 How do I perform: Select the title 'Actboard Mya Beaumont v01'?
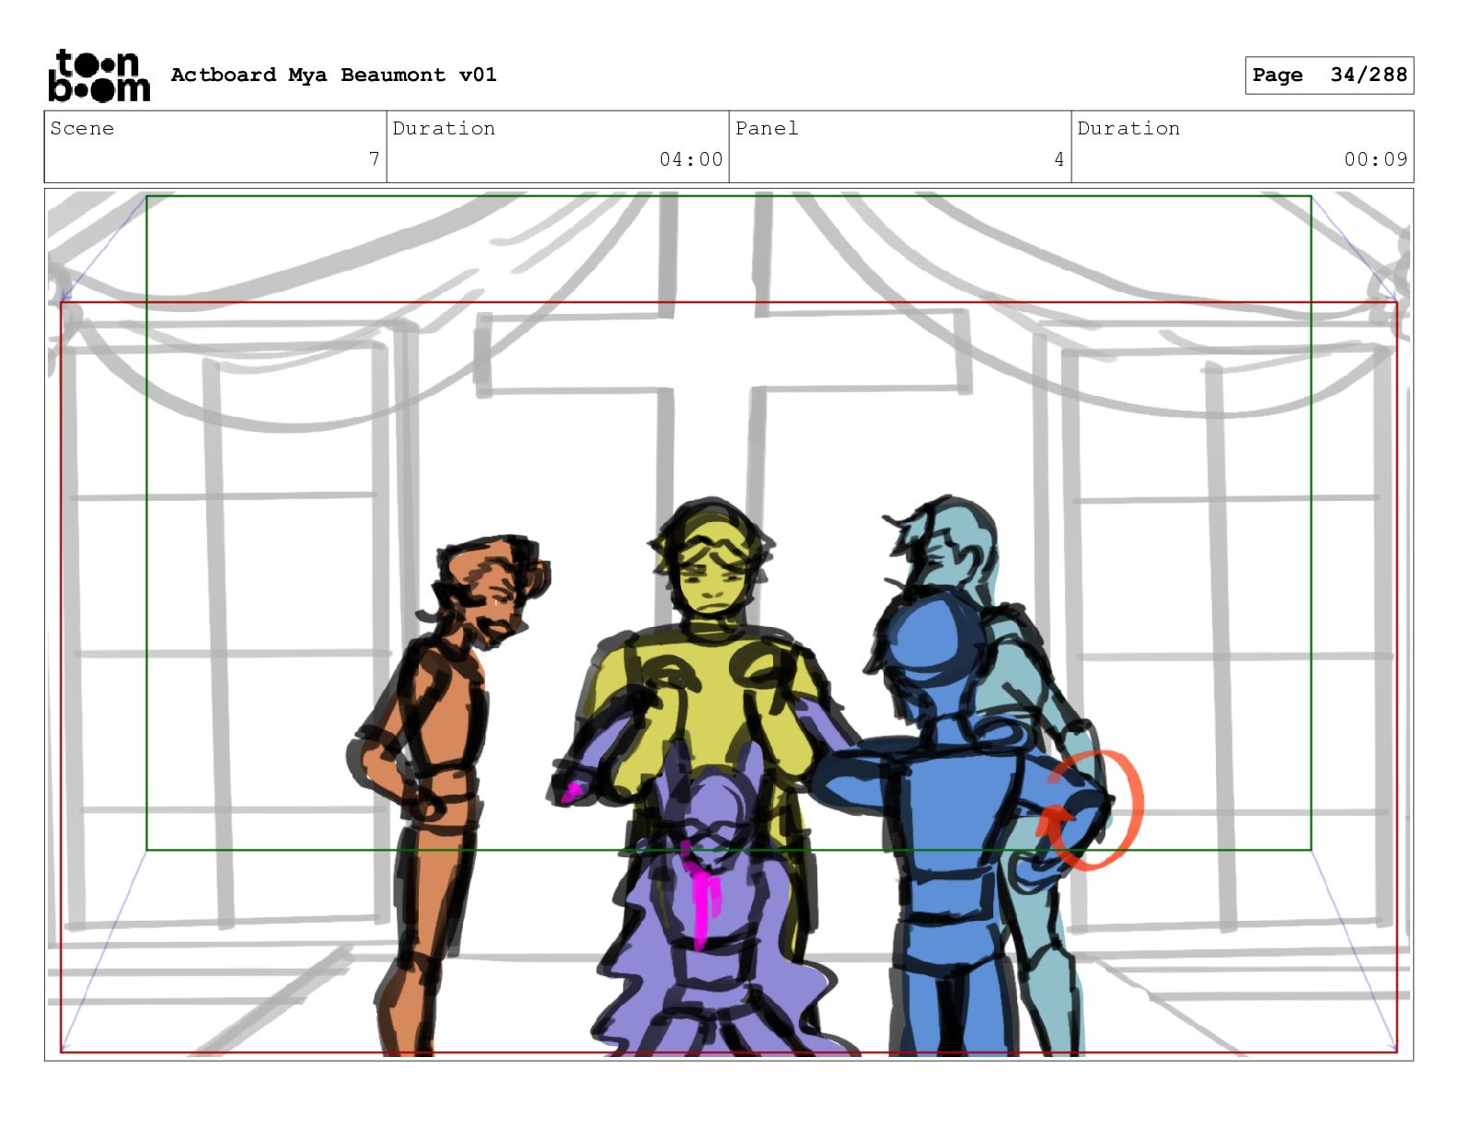[x=333, y=75]
